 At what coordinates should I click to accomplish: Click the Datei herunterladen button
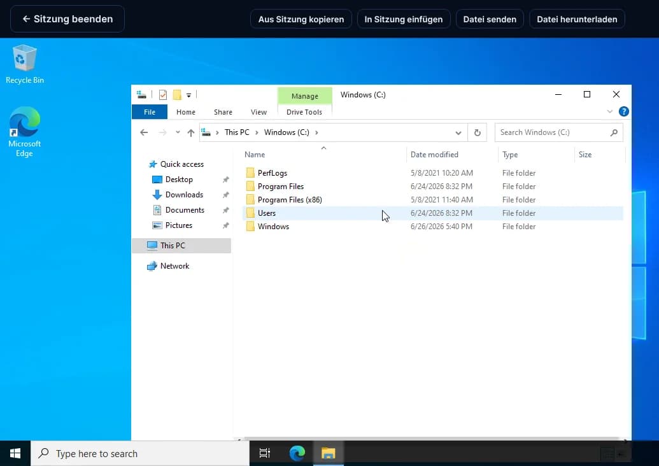pyautogui.click(x=577, y=19)
